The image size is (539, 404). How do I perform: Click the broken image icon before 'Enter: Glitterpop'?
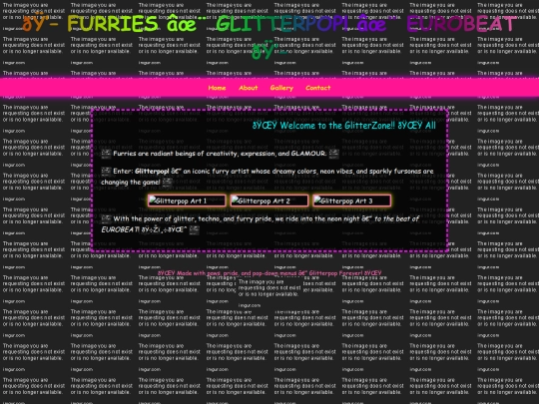[x=106, y=172]
